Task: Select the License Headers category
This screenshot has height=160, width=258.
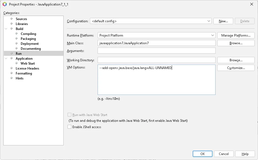Action: [x=27, y=68]
